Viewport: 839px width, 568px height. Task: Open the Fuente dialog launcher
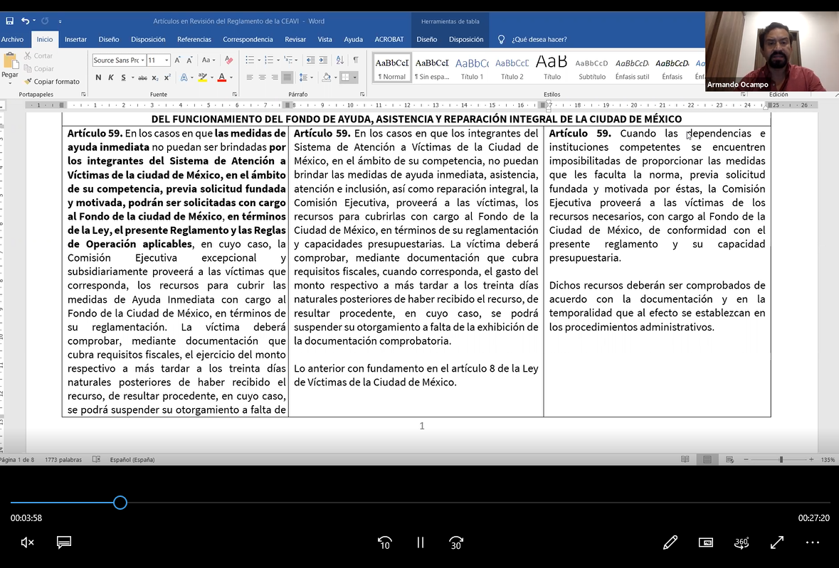point(235,94)
